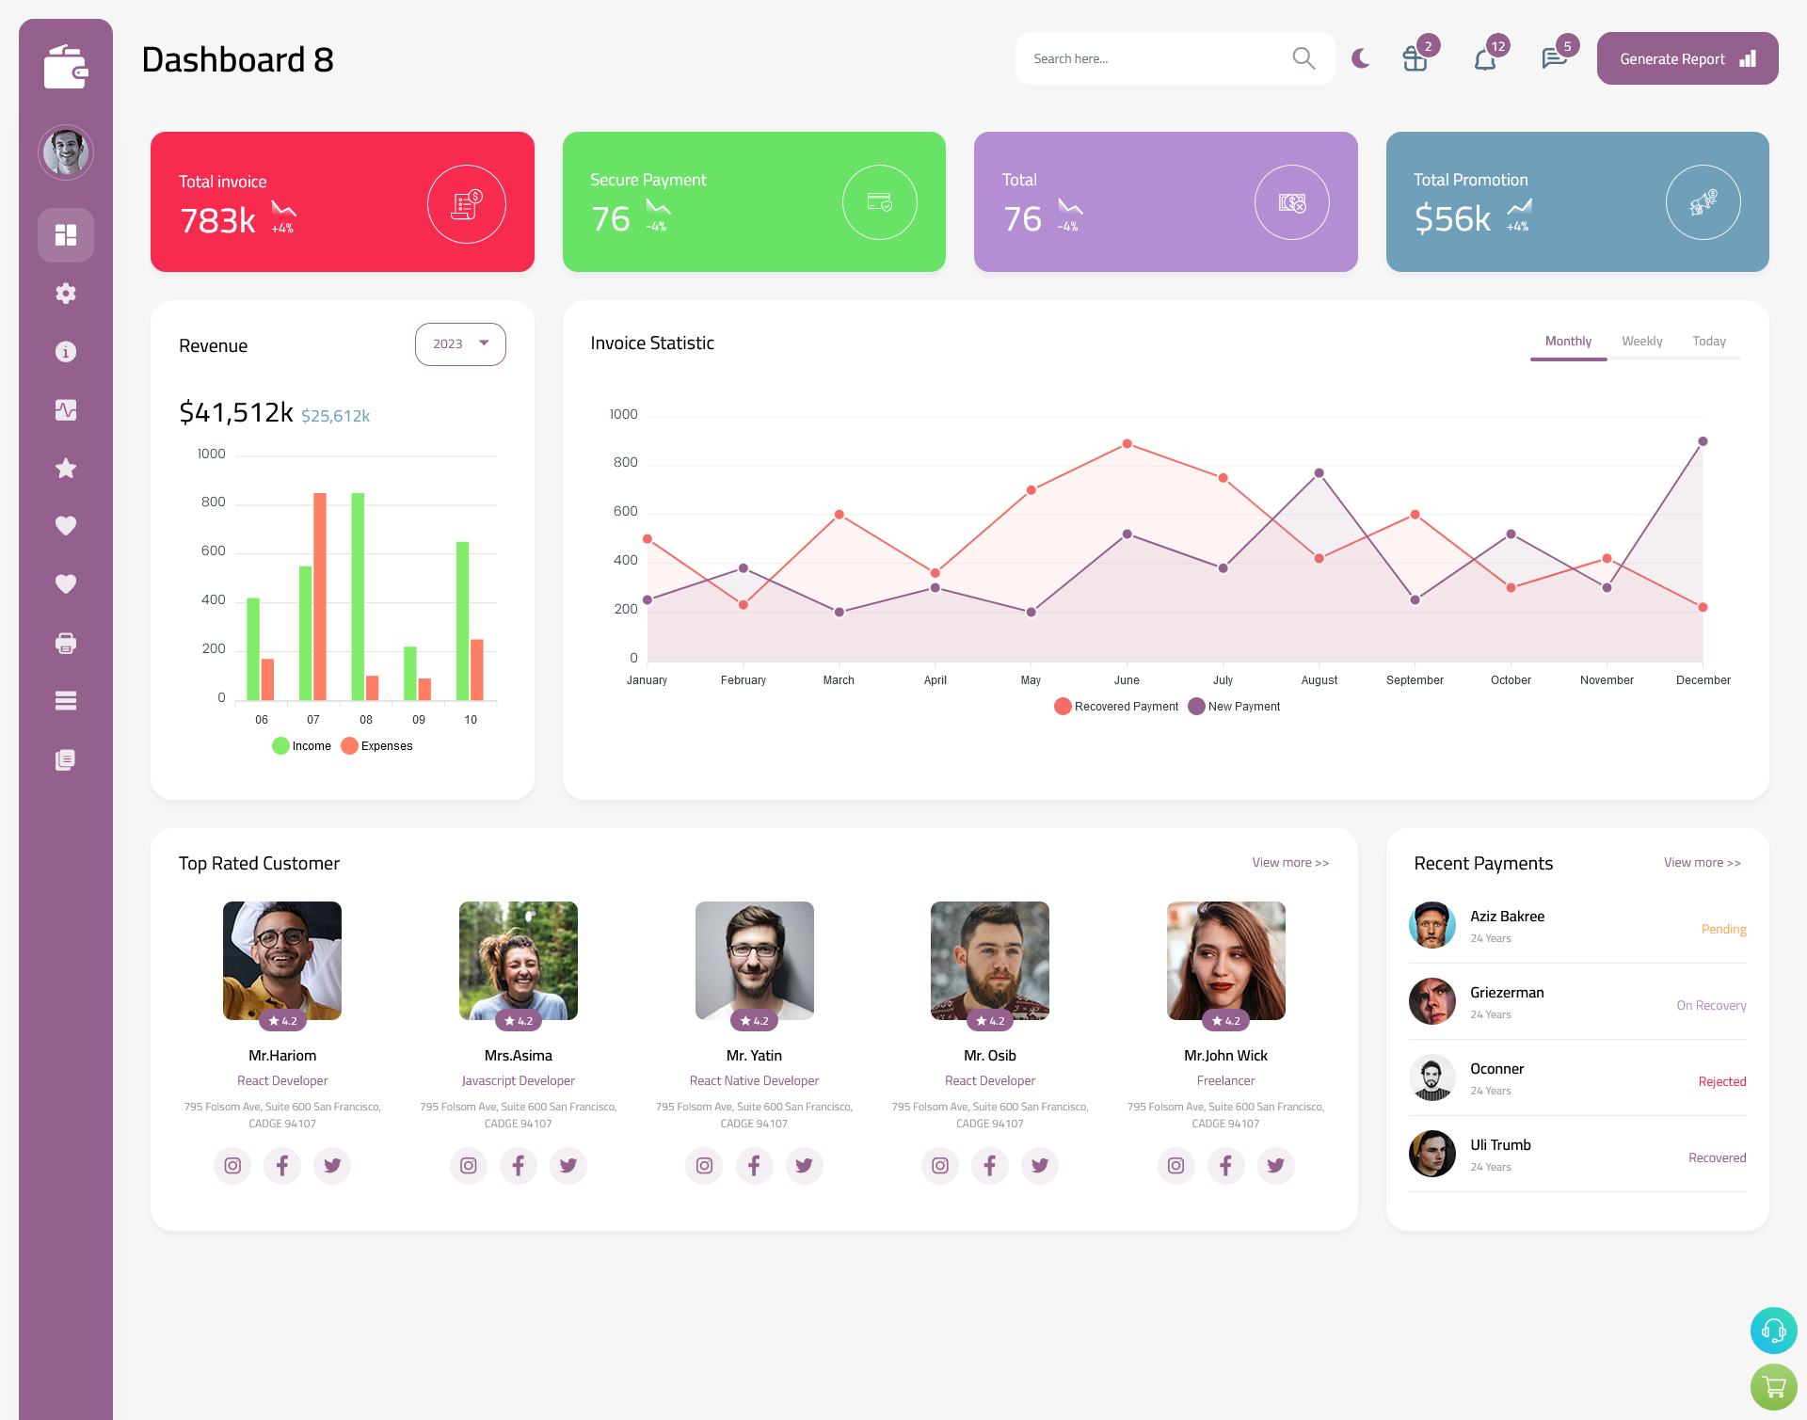Click the list/menu icon in sidebar
Viewport: 1807px width, 1420px height.
point(66,700)
